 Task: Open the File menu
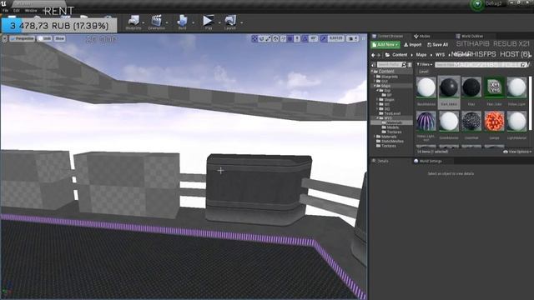[6, 11]
